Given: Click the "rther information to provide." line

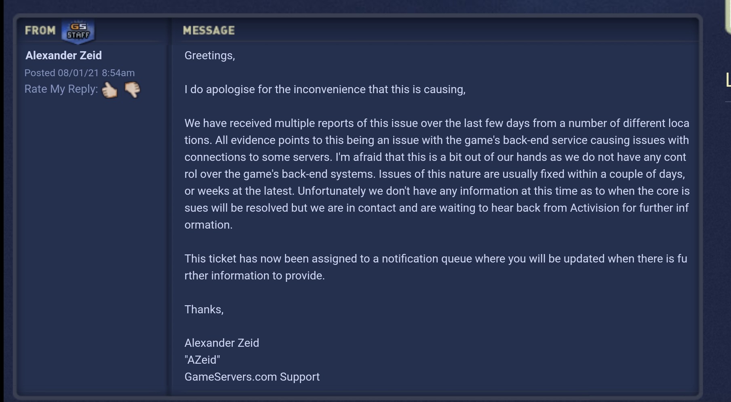Looking at the screenshot, I should [x=254, y=276].
